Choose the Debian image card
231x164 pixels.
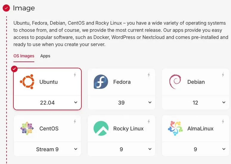196,82
